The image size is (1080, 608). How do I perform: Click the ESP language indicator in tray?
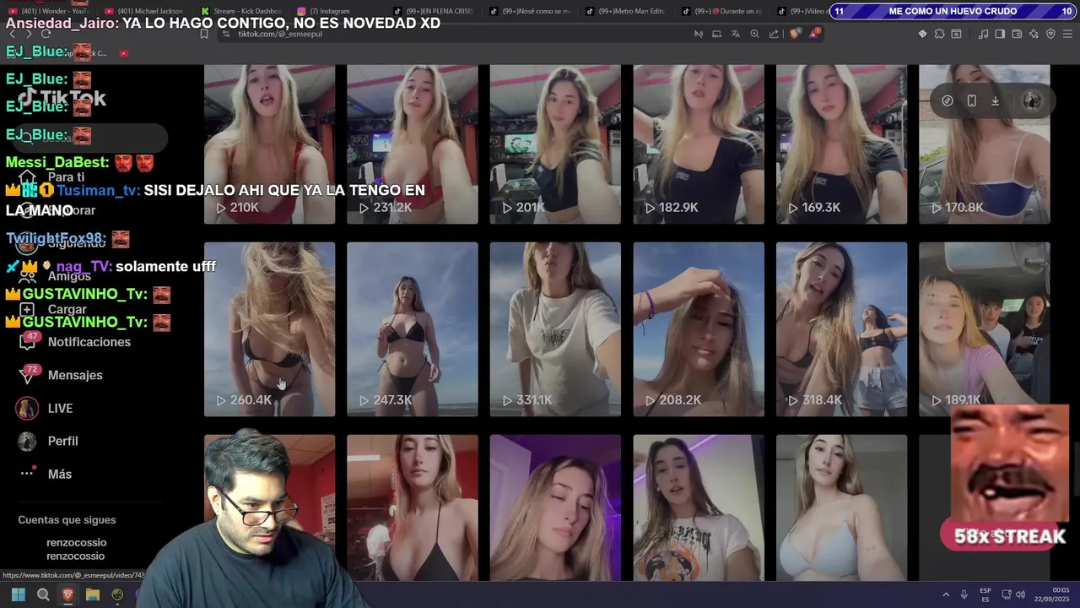985,594
